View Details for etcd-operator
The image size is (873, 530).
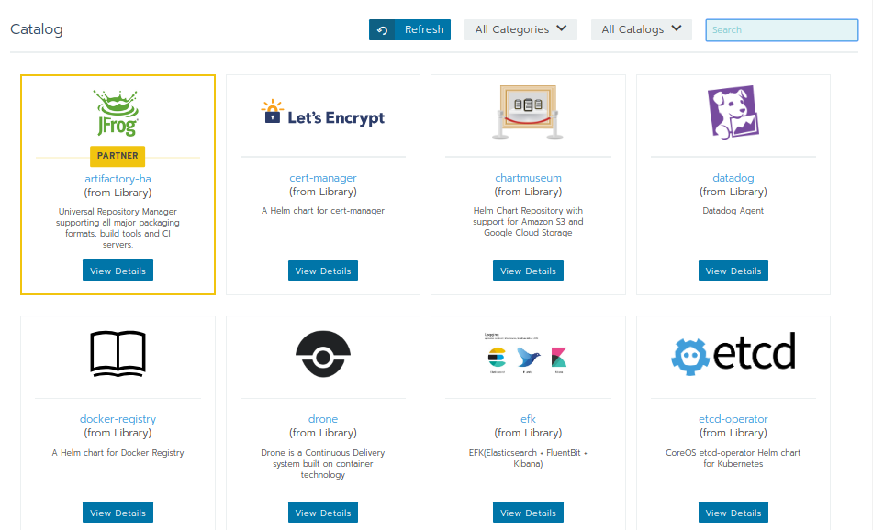[733, 513]
